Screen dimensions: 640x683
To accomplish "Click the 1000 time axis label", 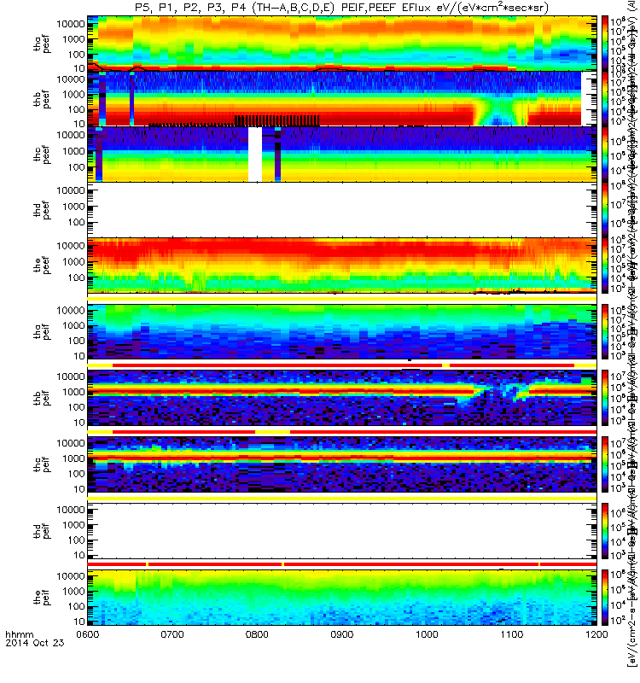I will pyautogui.click(x=427, y=634).
